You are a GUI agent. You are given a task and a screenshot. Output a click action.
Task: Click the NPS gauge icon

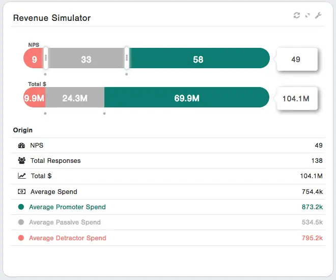coord(21,146)
